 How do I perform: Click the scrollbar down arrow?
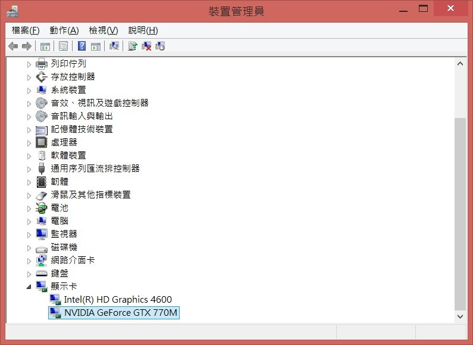(460, 316)
